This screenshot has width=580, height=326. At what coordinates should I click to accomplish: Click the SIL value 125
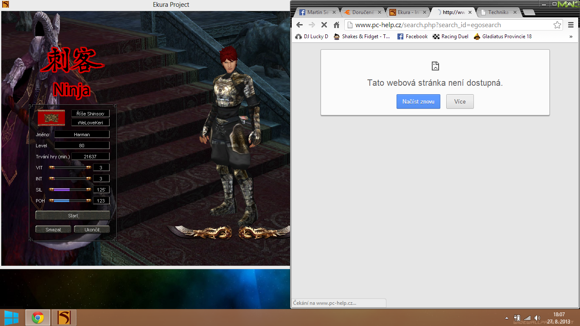coord(101,190)
